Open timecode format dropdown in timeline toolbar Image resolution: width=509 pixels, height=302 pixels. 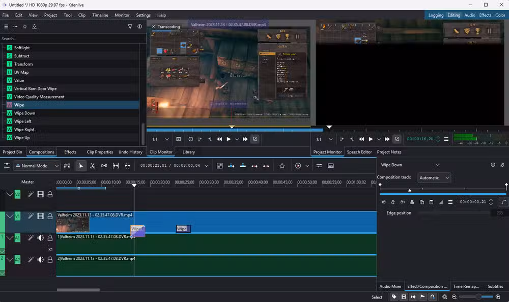point(207,166)
